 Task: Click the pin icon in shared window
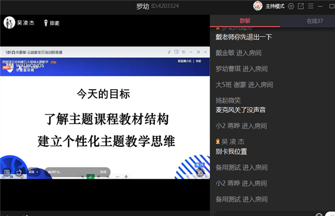169,52
